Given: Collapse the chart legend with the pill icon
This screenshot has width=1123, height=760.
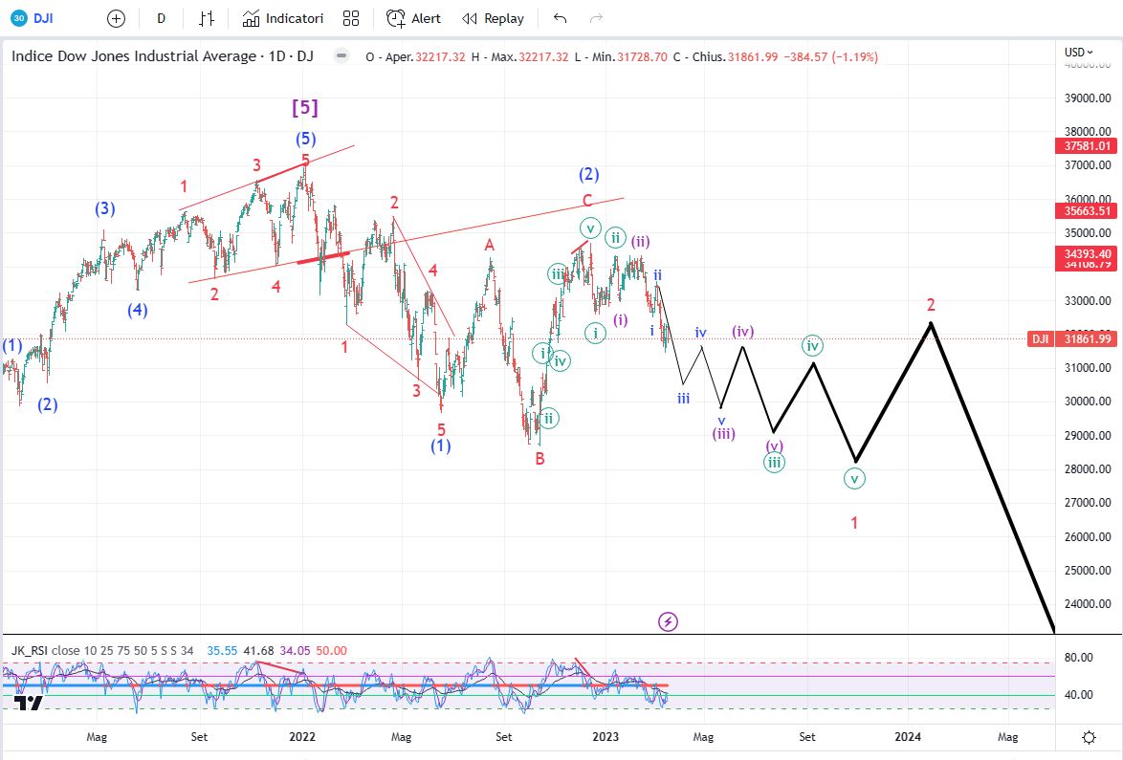Looking at the screenshot, I should (x=341, y=55).
